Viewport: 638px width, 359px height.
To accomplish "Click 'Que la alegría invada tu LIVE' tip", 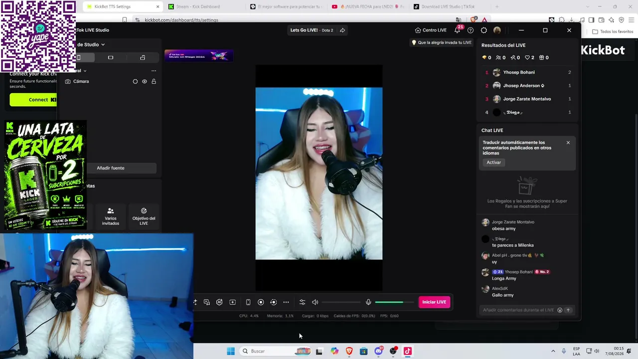I will point(442,43).
